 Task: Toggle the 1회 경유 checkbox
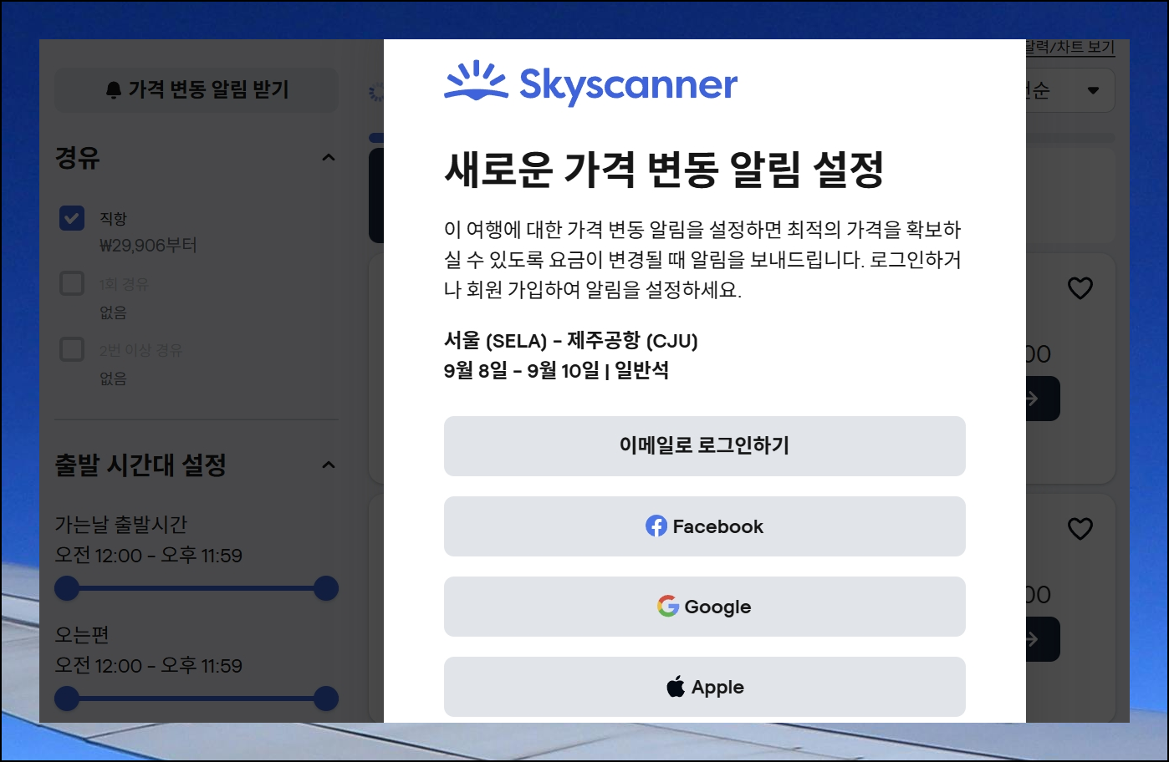point(72,283)
